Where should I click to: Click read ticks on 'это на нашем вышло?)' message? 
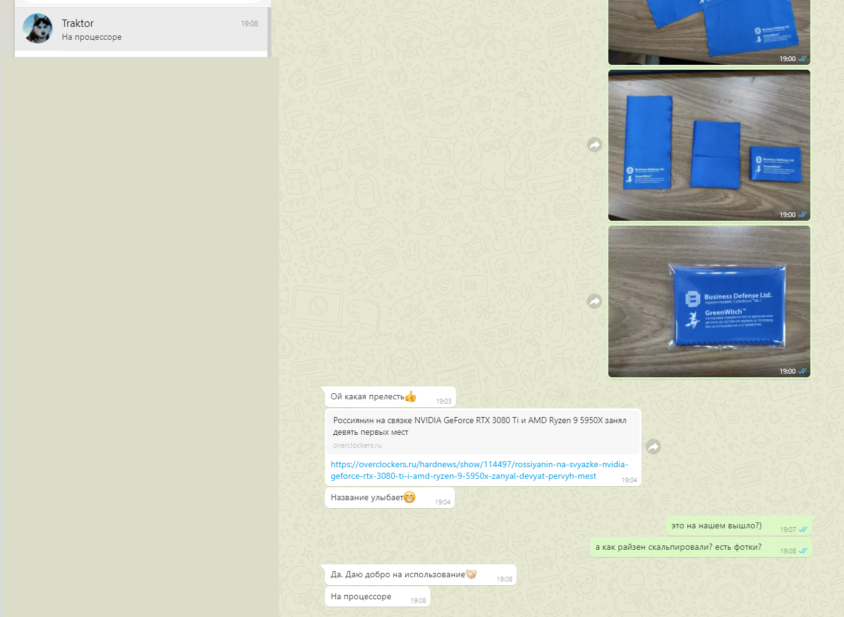tap(803, 530)
